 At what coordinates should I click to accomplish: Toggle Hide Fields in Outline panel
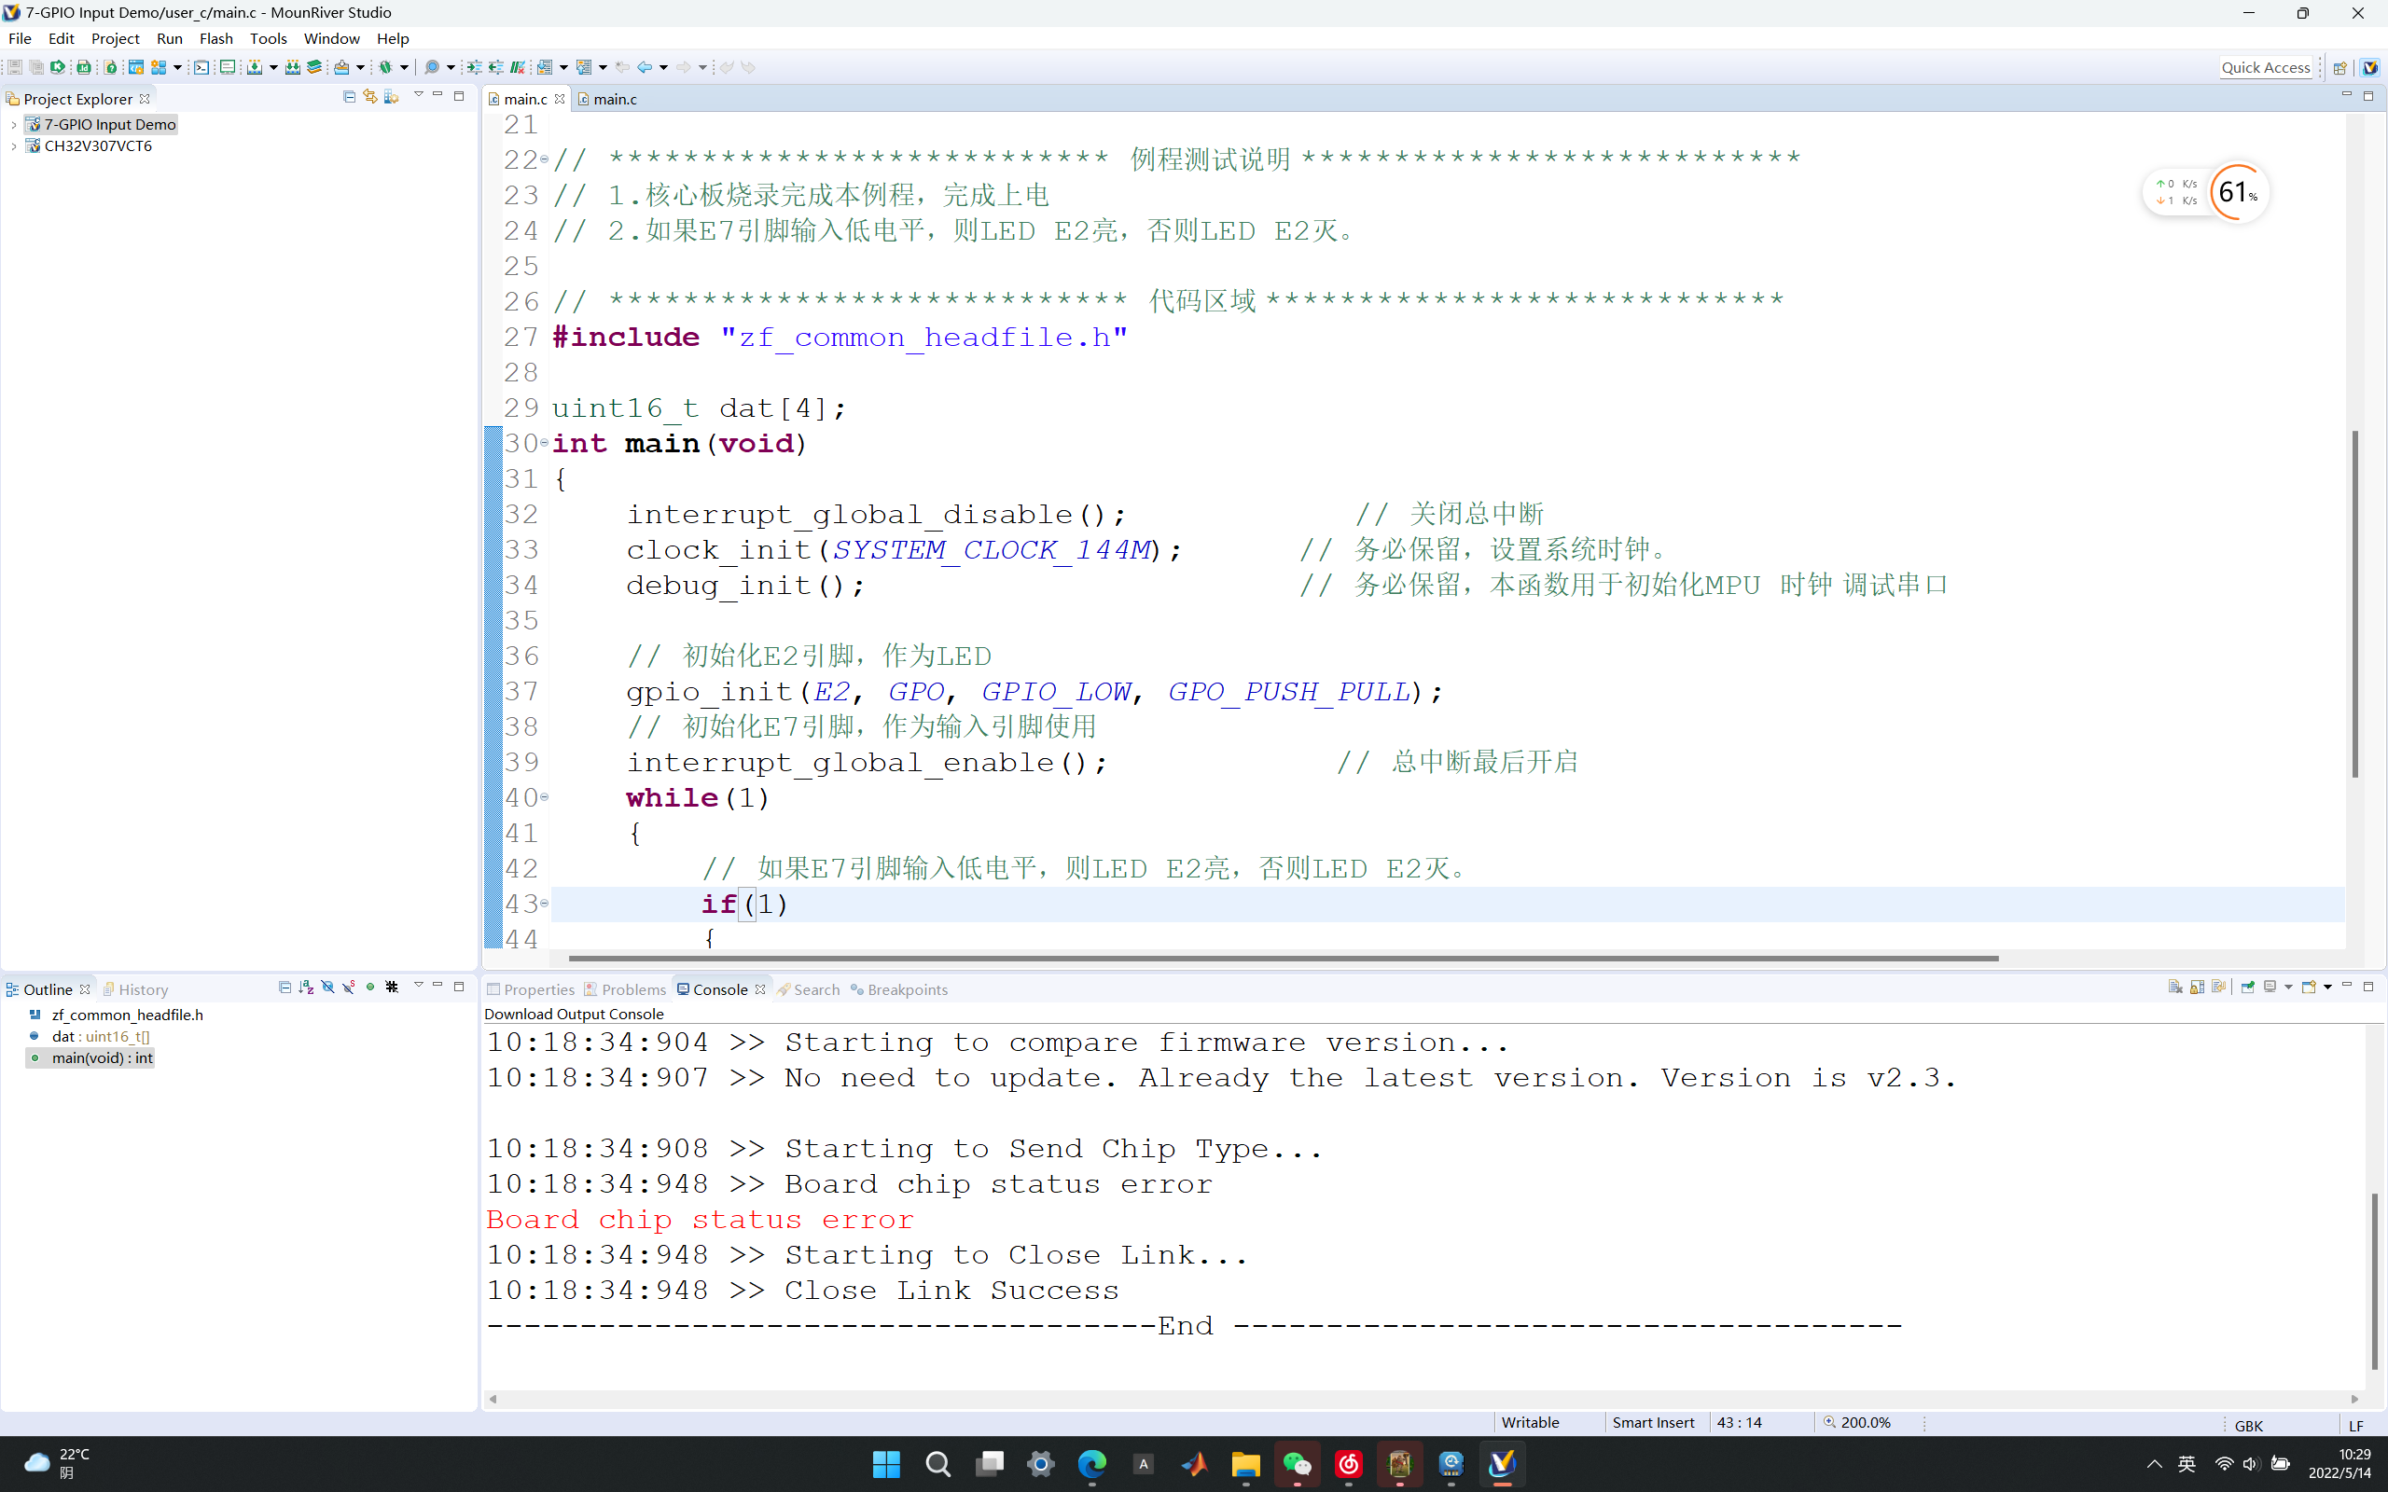[x=327, y=987]
